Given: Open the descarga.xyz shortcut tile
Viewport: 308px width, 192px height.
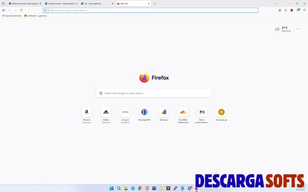Looking at the screenshot, I should (221, 112).
